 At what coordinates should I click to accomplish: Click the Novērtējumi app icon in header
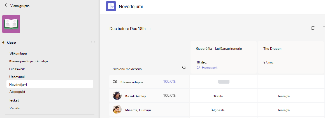pyautogui.click(x=111, y=6)
